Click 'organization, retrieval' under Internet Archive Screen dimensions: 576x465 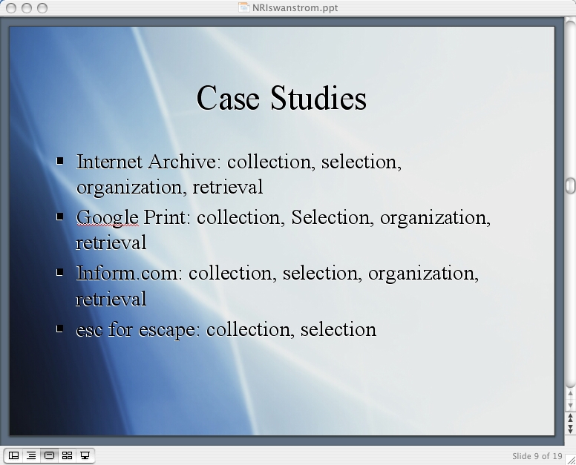[169, 187]
